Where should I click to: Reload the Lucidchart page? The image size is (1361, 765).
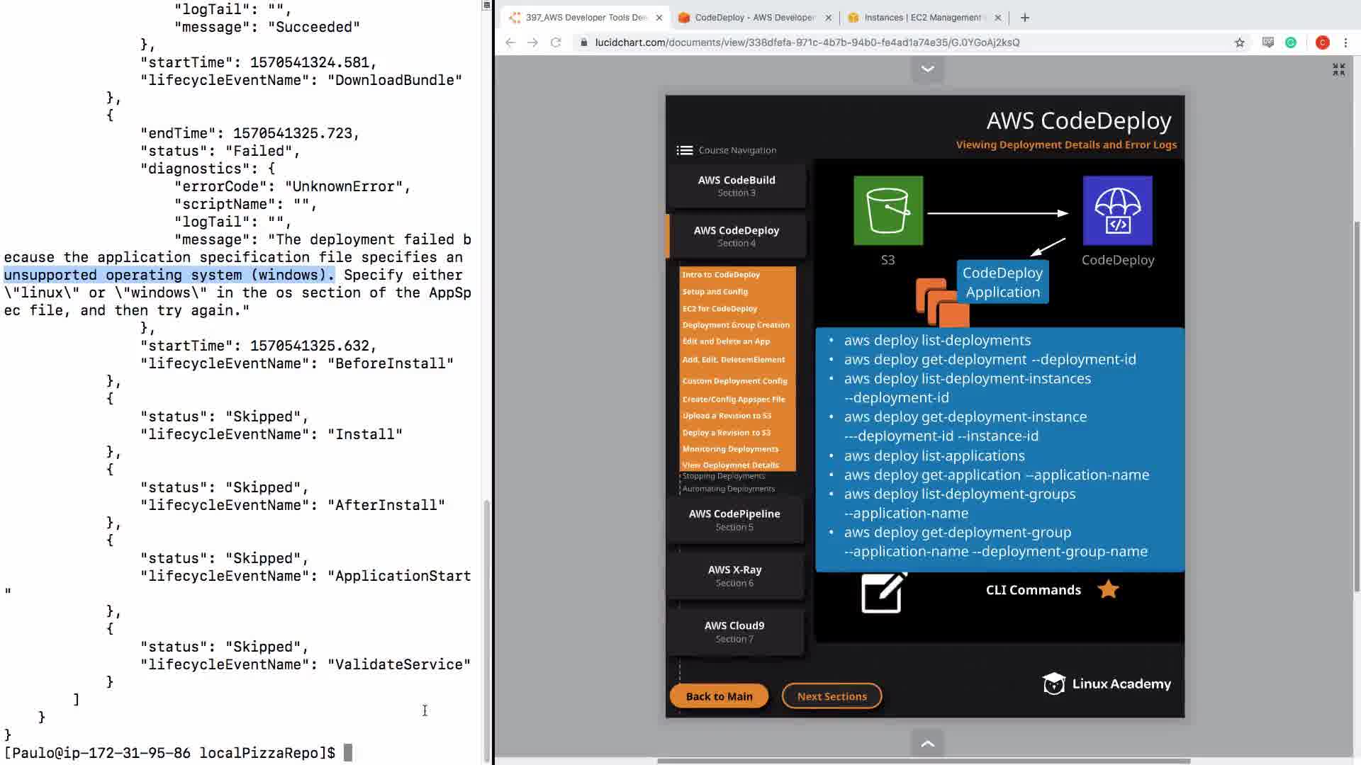[x=556, y=42]
